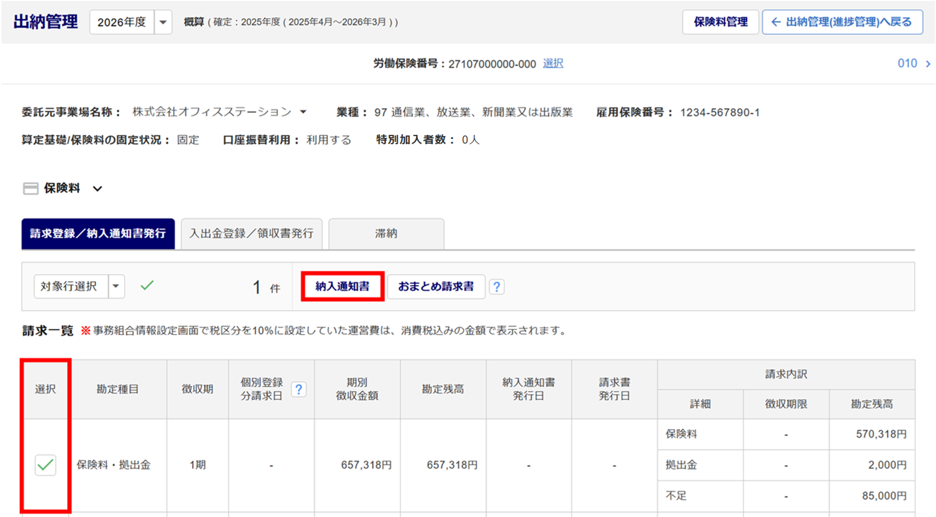The height and width of the screenshot is (517, 936).
Task: Click the 570,318円 balance value
Action: (881, 434)
